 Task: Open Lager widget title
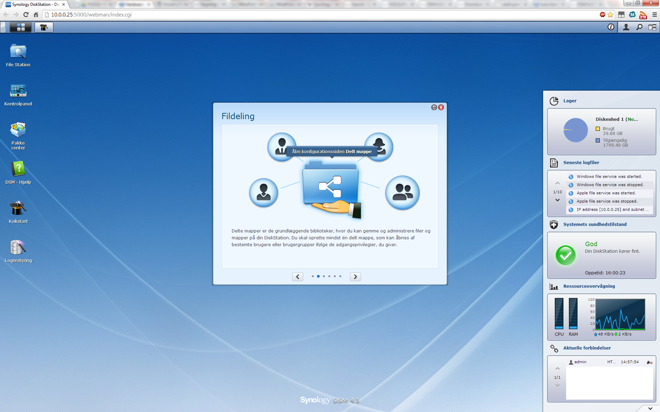570,101
